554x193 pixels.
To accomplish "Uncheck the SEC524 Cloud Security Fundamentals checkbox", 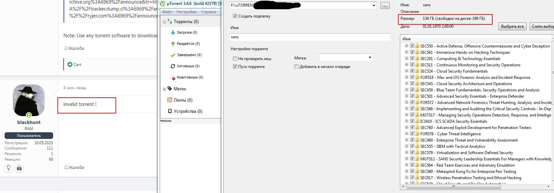I will click(x=412, y=71).
